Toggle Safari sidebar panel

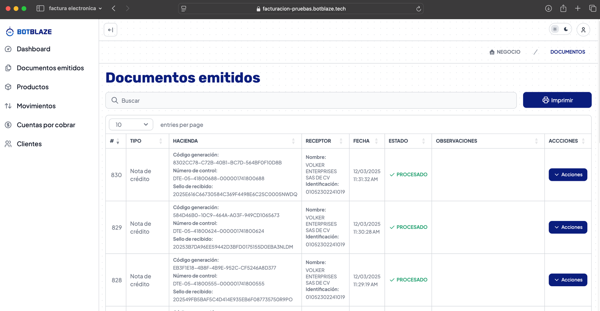[40, 9]
